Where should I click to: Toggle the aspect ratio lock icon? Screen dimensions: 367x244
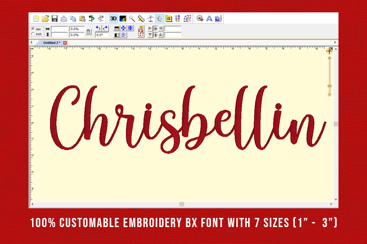88,32
